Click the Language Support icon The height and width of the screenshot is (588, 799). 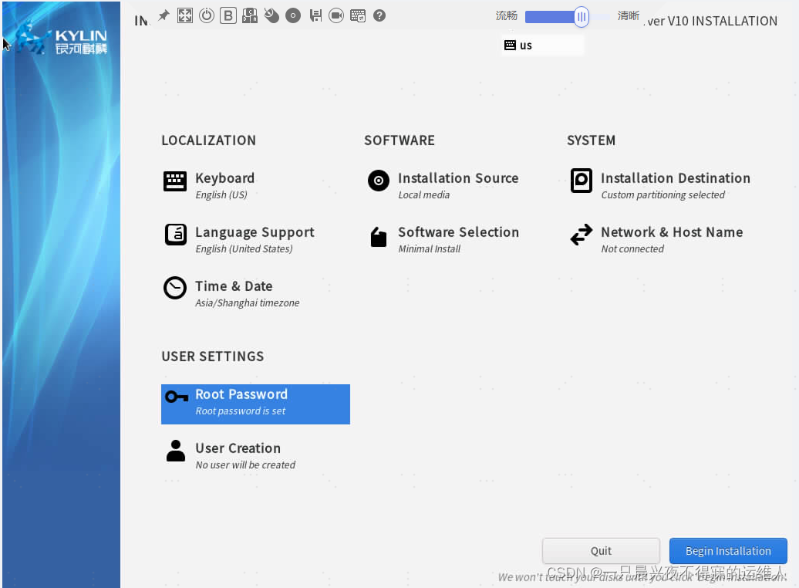coord(175,235)
